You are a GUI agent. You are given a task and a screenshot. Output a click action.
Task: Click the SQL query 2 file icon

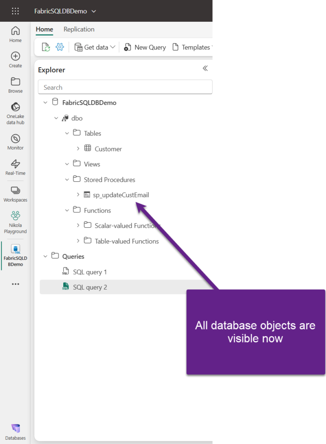65,286
